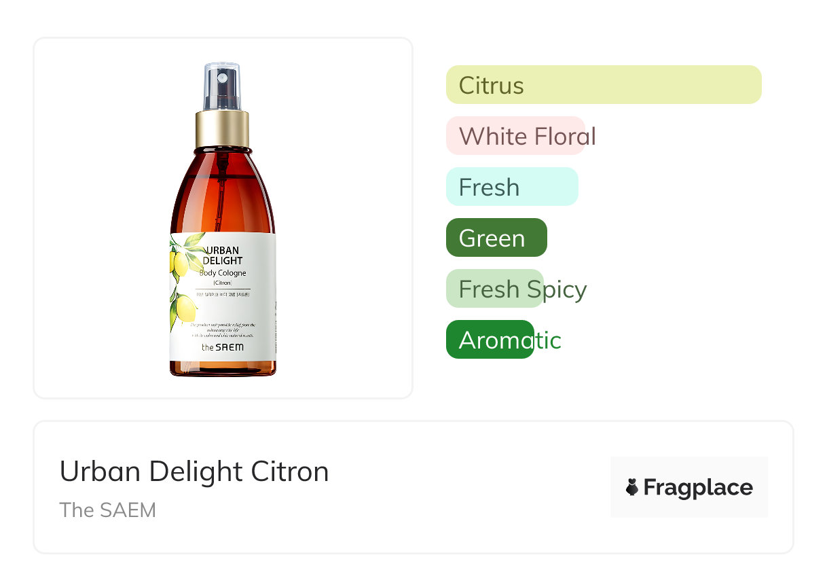827x587 pixels.
Task: Click URBAN DELIGHT text on bottle label
Action: tap(223, 255)
